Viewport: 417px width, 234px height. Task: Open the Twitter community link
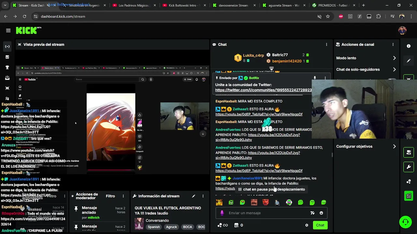coord(264,90)
